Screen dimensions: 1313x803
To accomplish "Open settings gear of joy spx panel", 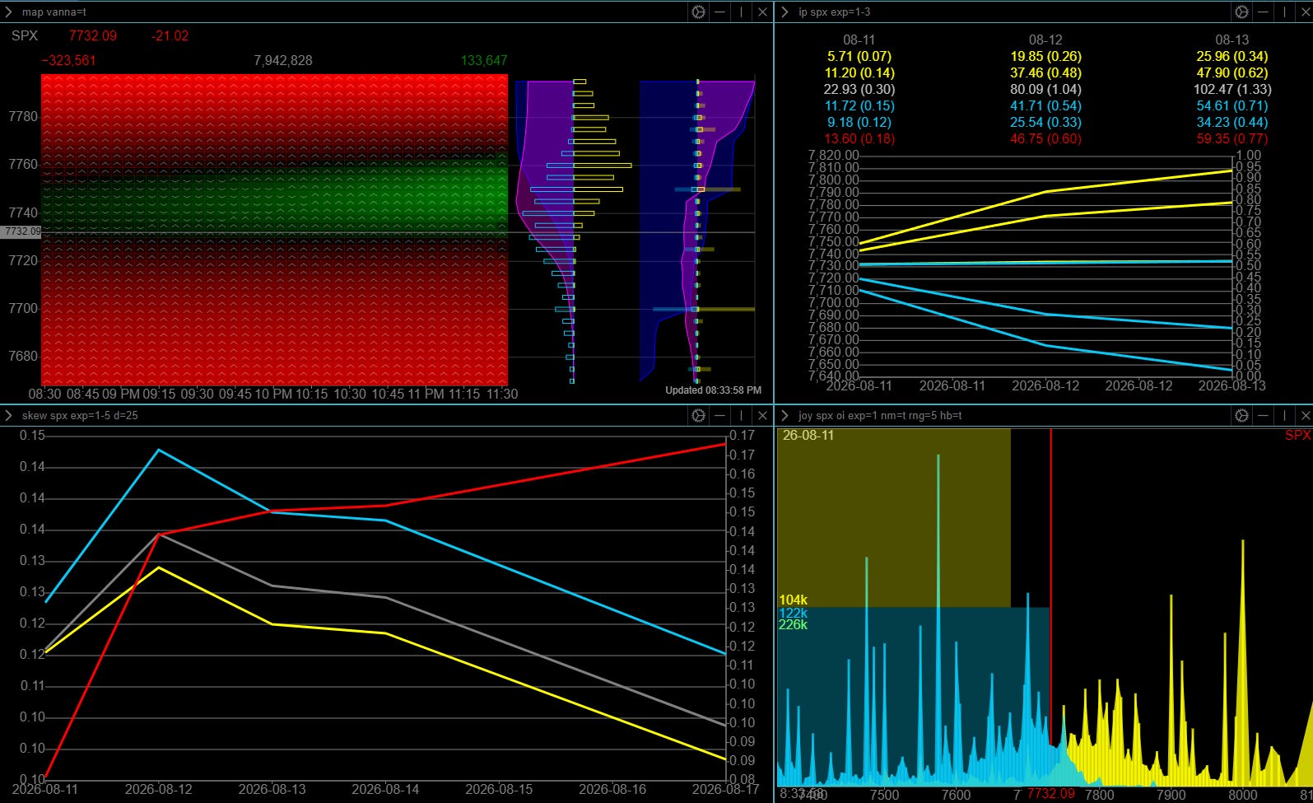I will point(1241,415).
